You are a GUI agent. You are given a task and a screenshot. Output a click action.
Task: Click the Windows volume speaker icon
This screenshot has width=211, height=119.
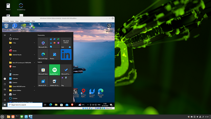point(93,105)
